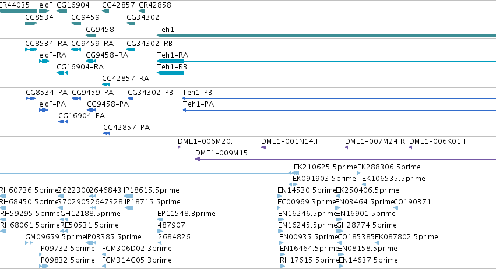Click the EP11548.3prime label
The width and height of the screenshot is (496, 269).
coord(187,214)
